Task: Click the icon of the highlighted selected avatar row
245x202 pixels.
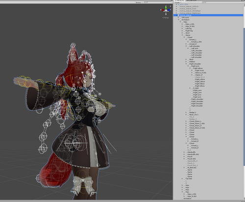Action: (x=178, y=15)
